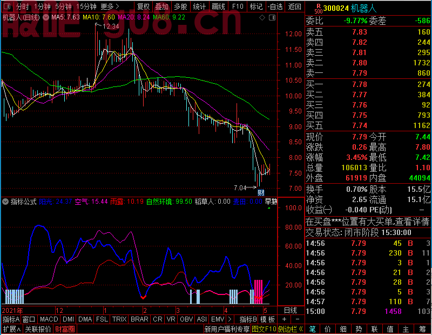Switch to the 分时 intraday view
The height and width of the screenshot is (335, 432).
click(x=23, y=6)
